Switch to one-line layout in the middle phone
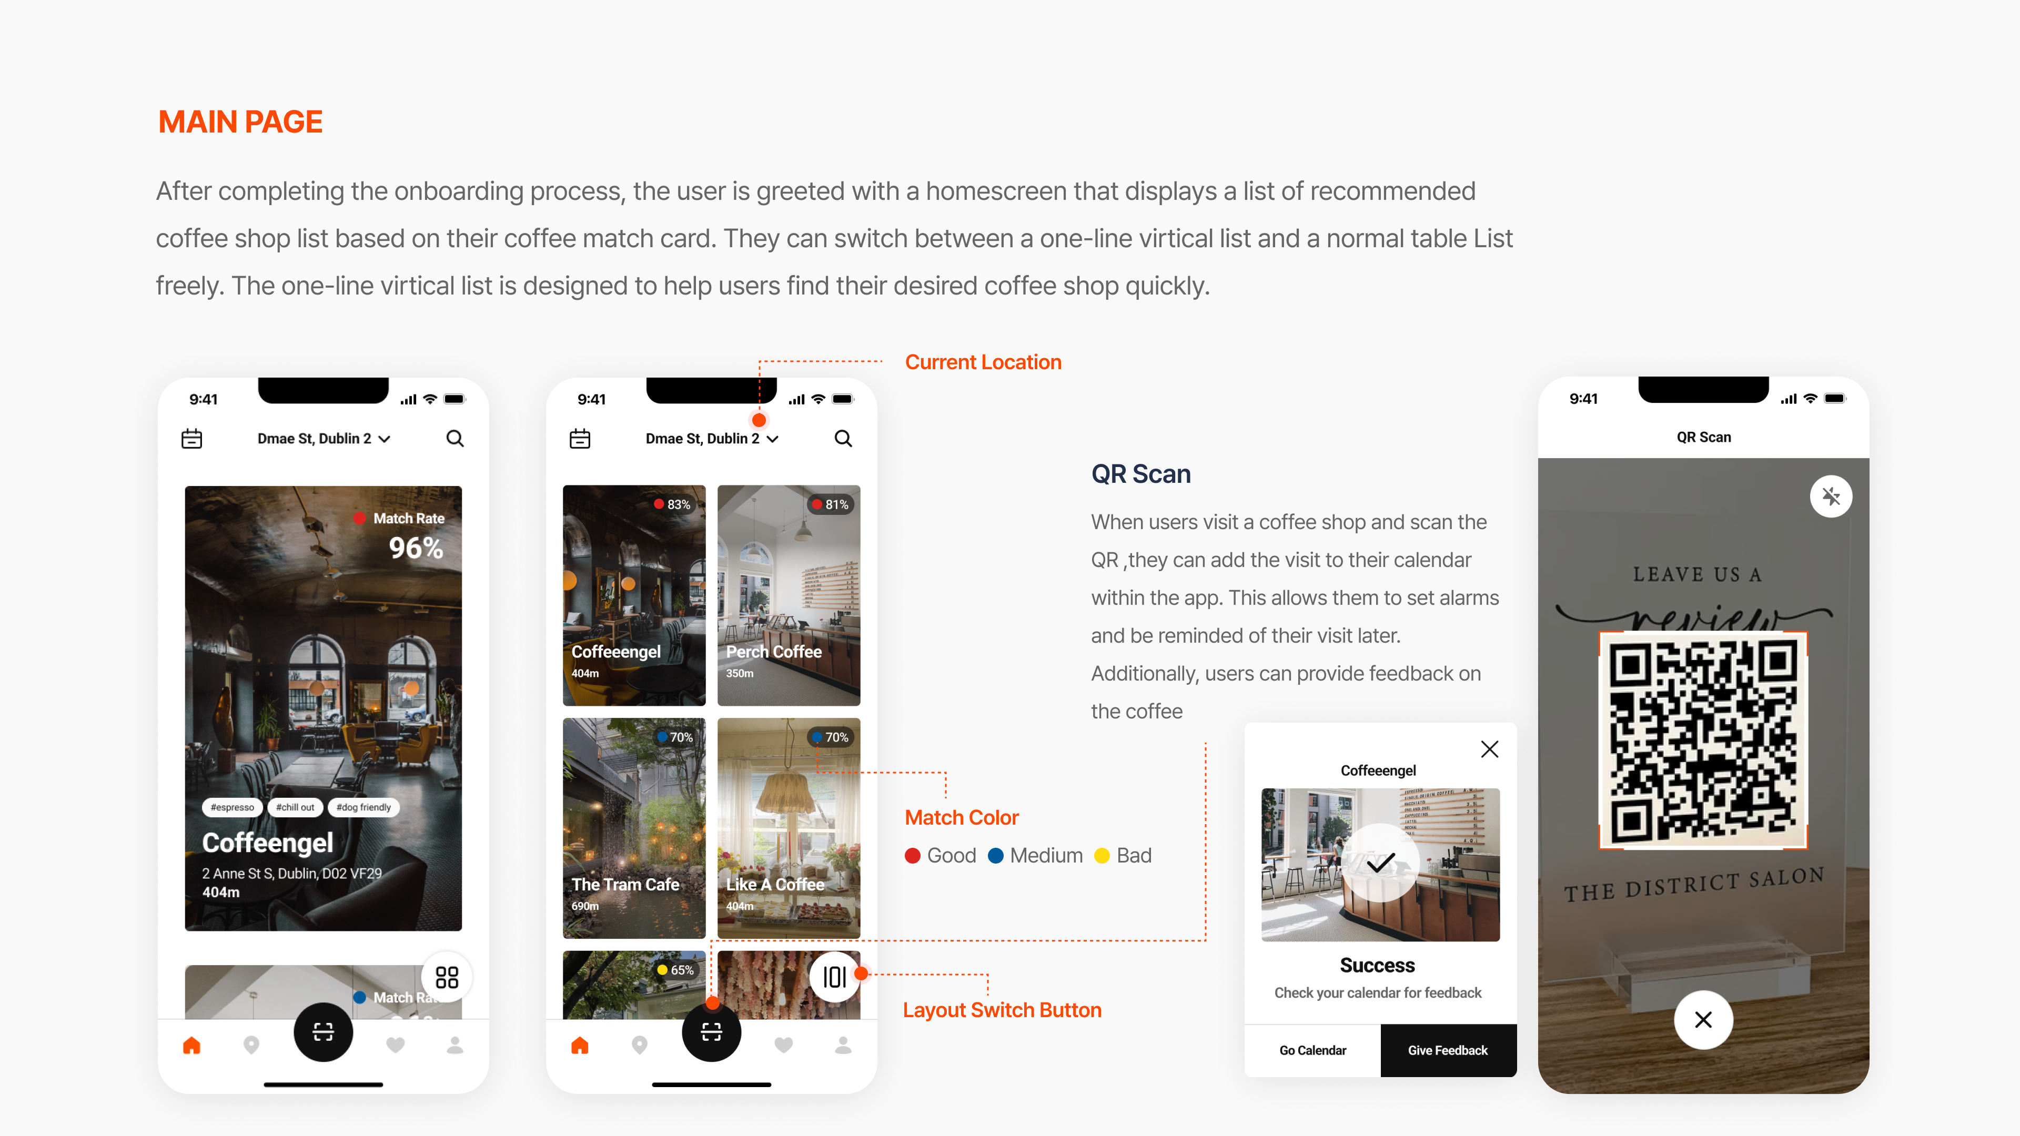The width and height of the screenshot is (2020, 1136). tap(834, 977)
